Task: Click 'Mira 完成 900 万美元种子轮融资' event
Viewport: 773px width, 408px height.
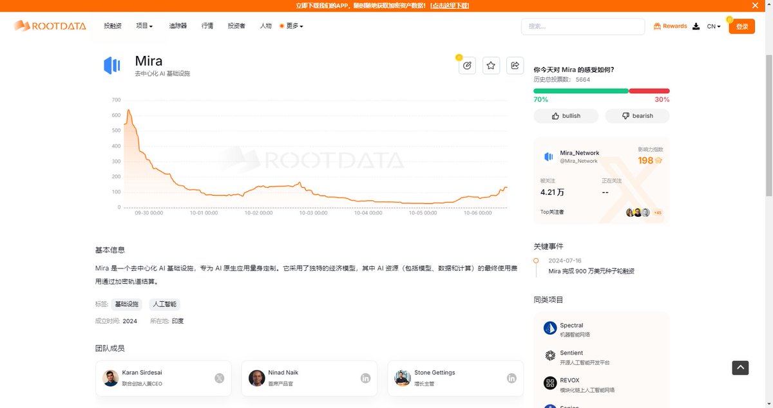Action: pyautogui.click(x=591, y=272)
